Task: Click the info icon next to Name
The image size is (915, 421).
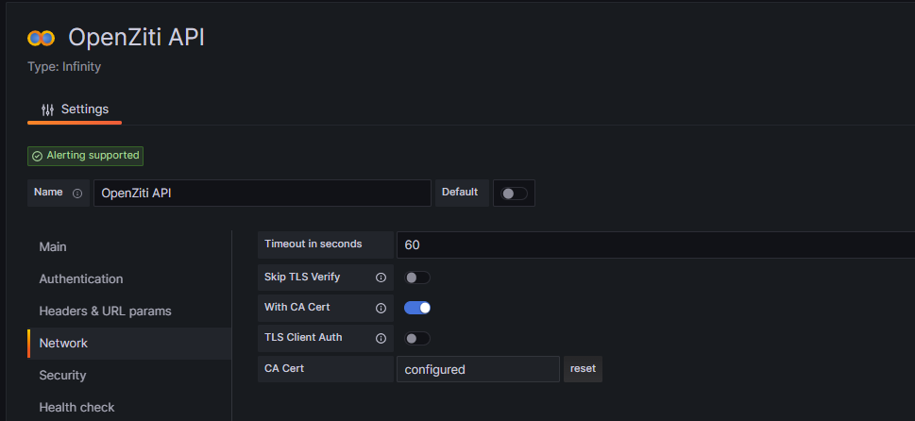Action: click(77, 193)
